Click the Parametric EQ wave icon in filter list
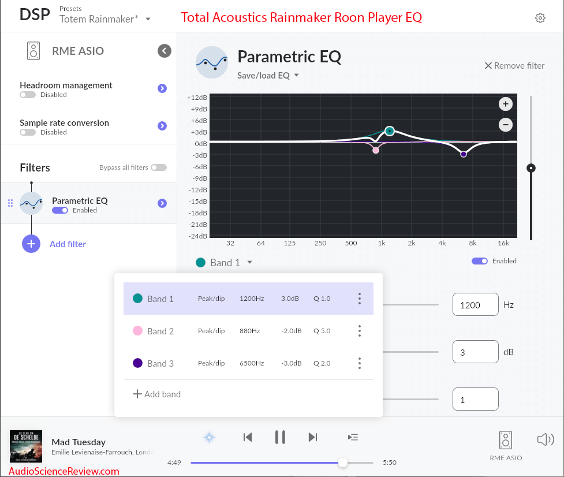 (x=31, y=203)
